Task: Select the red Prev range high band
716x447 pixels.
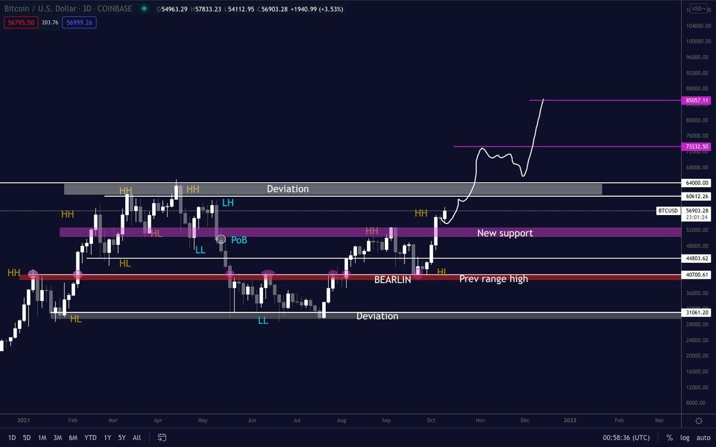Action: coord(350,277)
